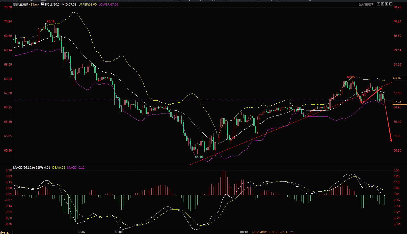Click the BOLL indicator chart icon
407x234 pixels.
pos(43,4)
